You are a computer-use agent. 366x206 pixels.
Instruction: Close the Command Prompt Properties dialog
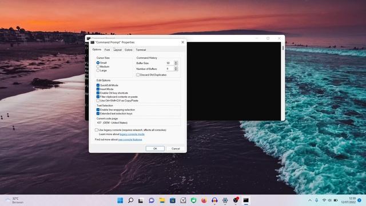point(183,42)
